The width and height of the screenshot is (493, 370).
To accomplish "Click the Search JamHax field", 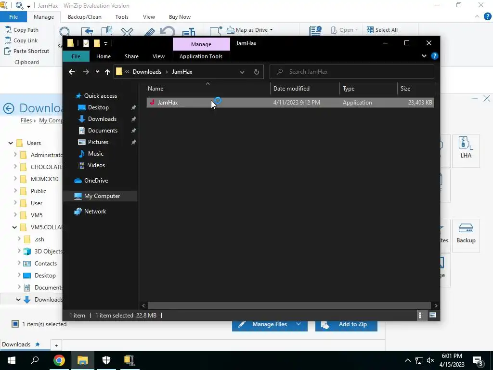I will coord(352,72).
